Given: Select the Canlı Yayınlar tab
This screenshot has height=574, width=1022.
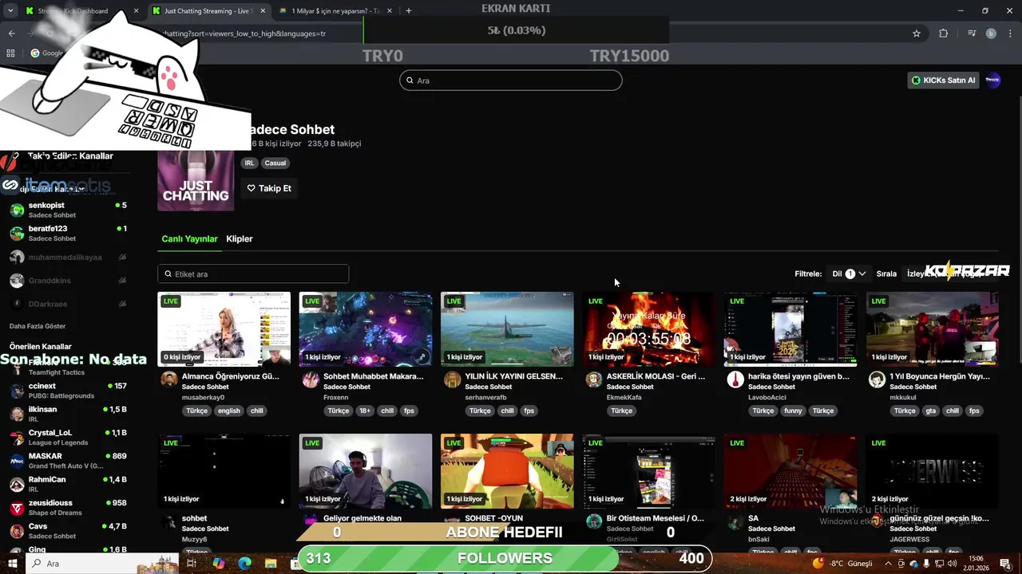Looking at the screenshot, I should (189, 238).
